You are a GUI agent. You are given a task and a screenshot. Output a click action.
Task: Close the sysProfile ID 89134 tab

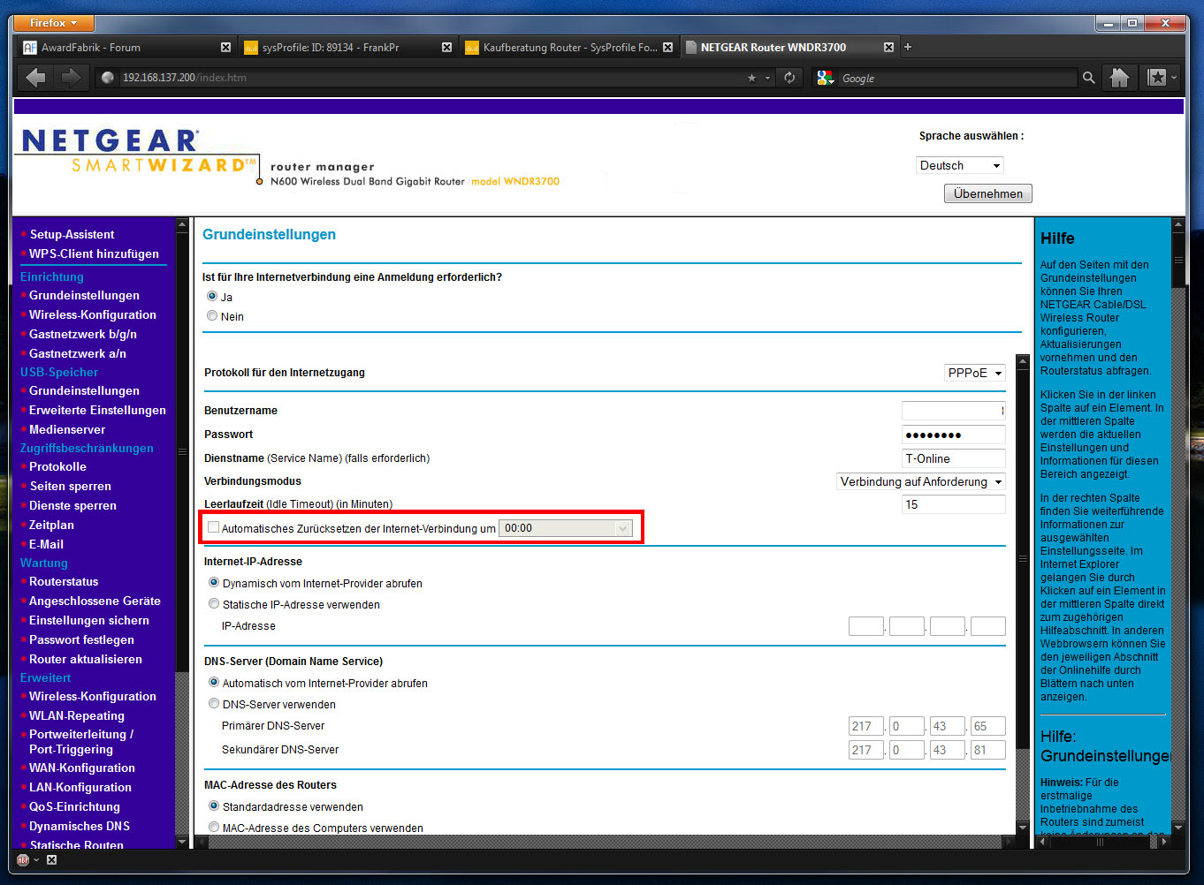(x=446, y=48)
